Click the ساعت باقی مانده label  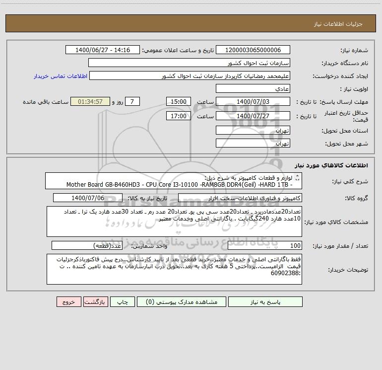[x=46, y=102]
